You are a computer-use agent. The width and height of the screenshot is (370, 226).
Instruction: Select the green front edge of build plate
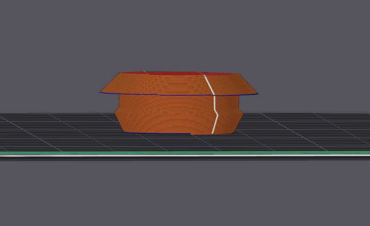185,153
